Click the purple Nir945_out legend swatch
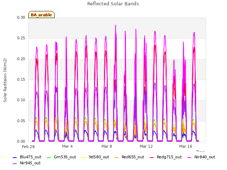This screenshot has width=227, height=170. 15,164
